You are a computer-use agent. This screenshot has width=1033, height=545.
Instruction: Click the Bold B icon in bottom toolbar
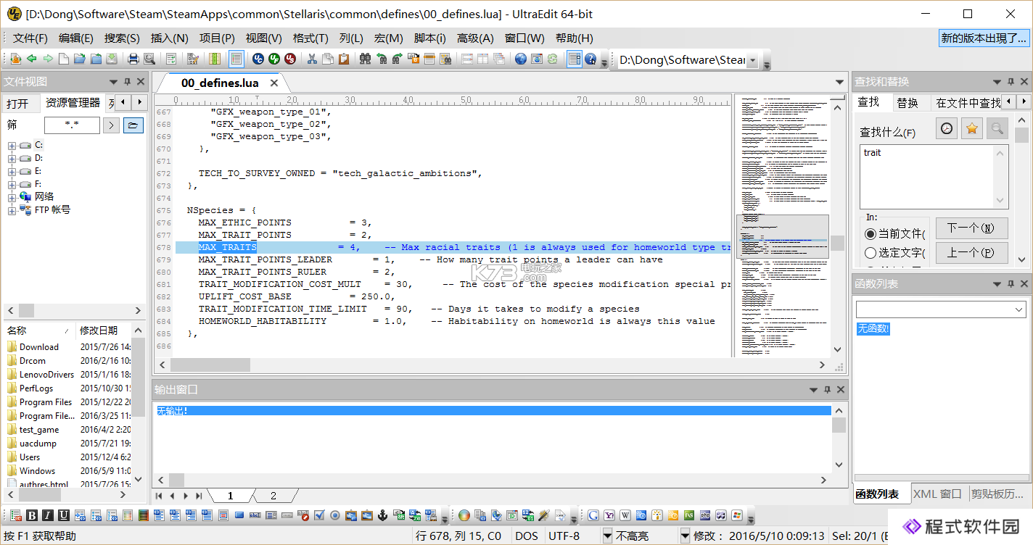pyautogui.click(x=32, y=515)
